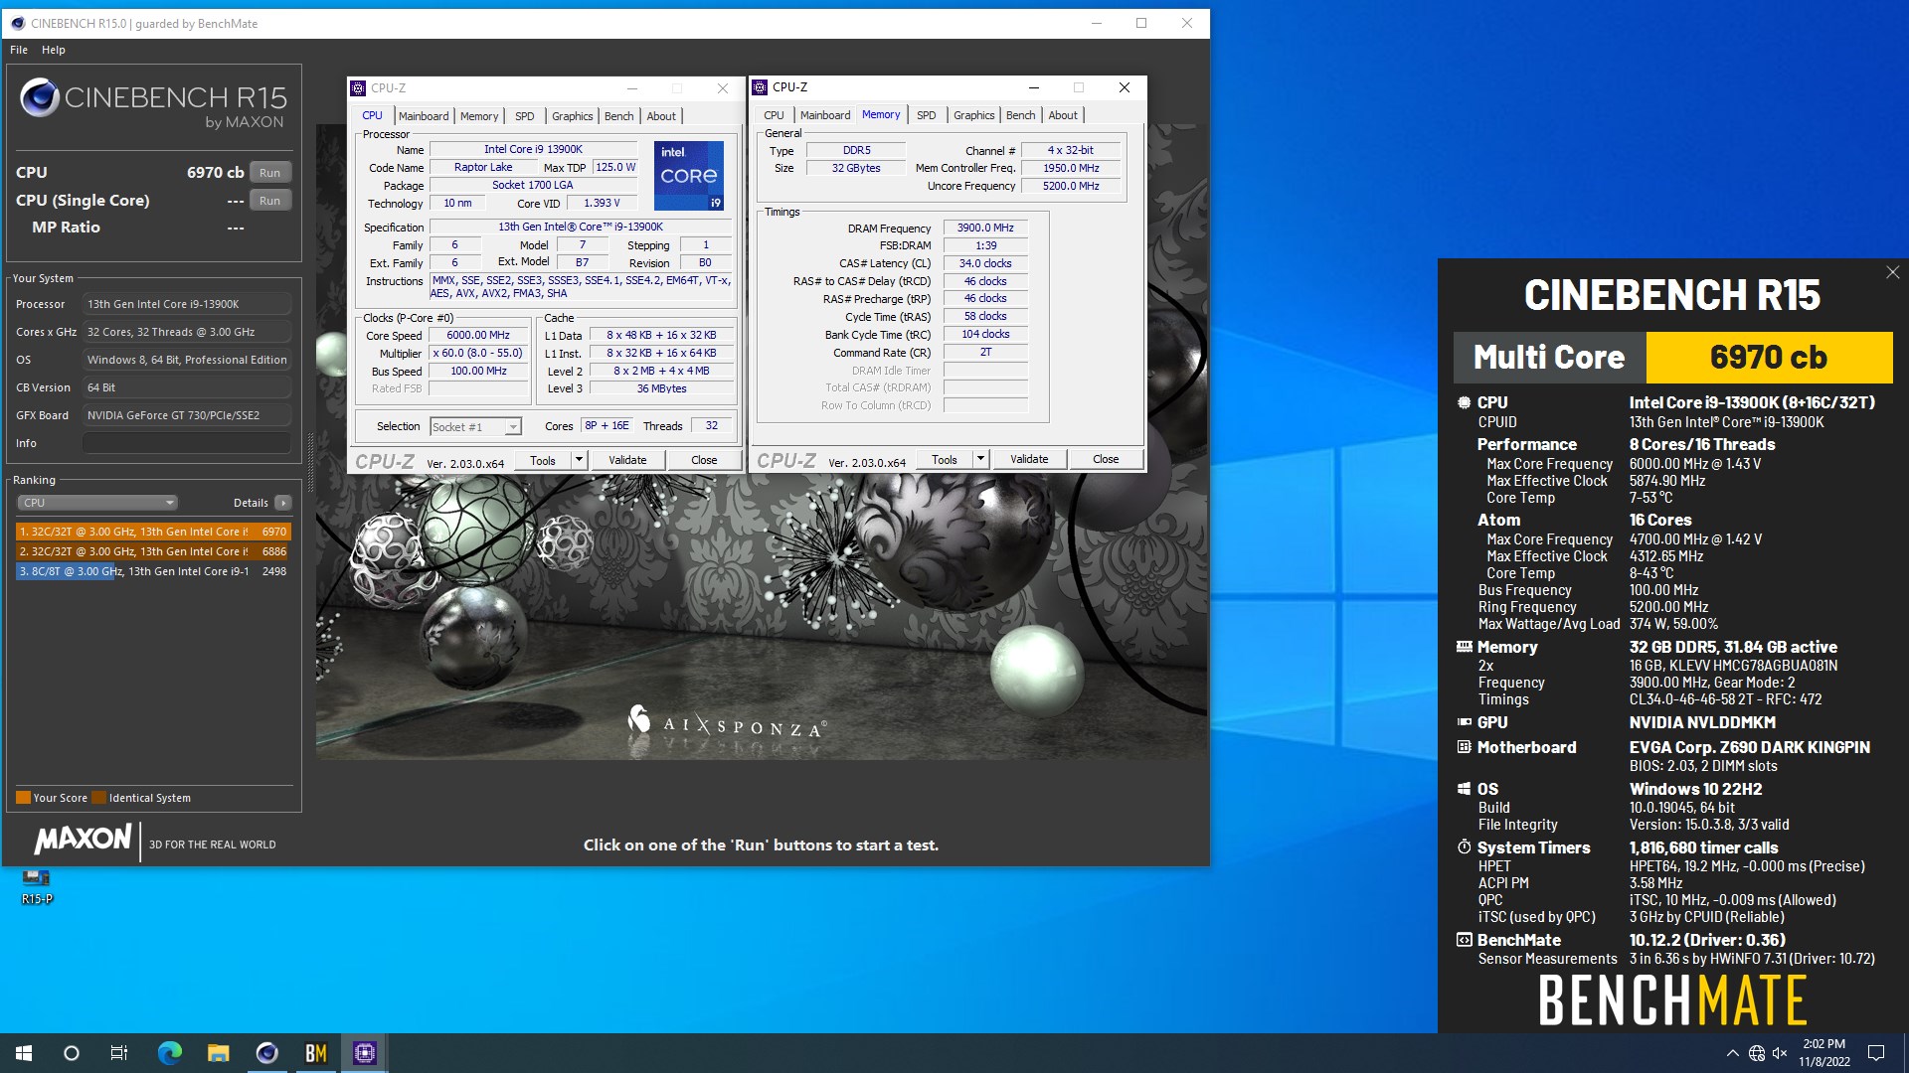Click the MAXON logo at bottom left
Screen dimensions: 1909x1073
pos(83,840)
